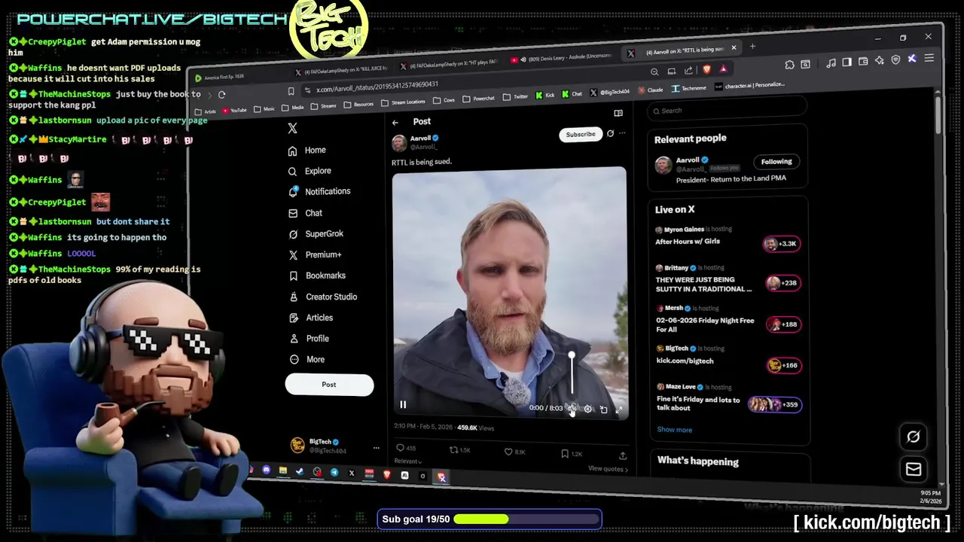Open post options three-dot menu
964x542 pixels.
point(622,133)
